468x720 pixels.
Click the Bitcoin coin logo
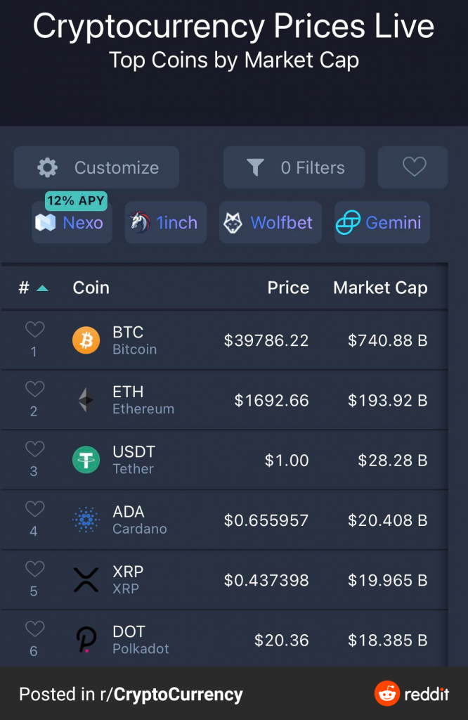click(86, 340)
